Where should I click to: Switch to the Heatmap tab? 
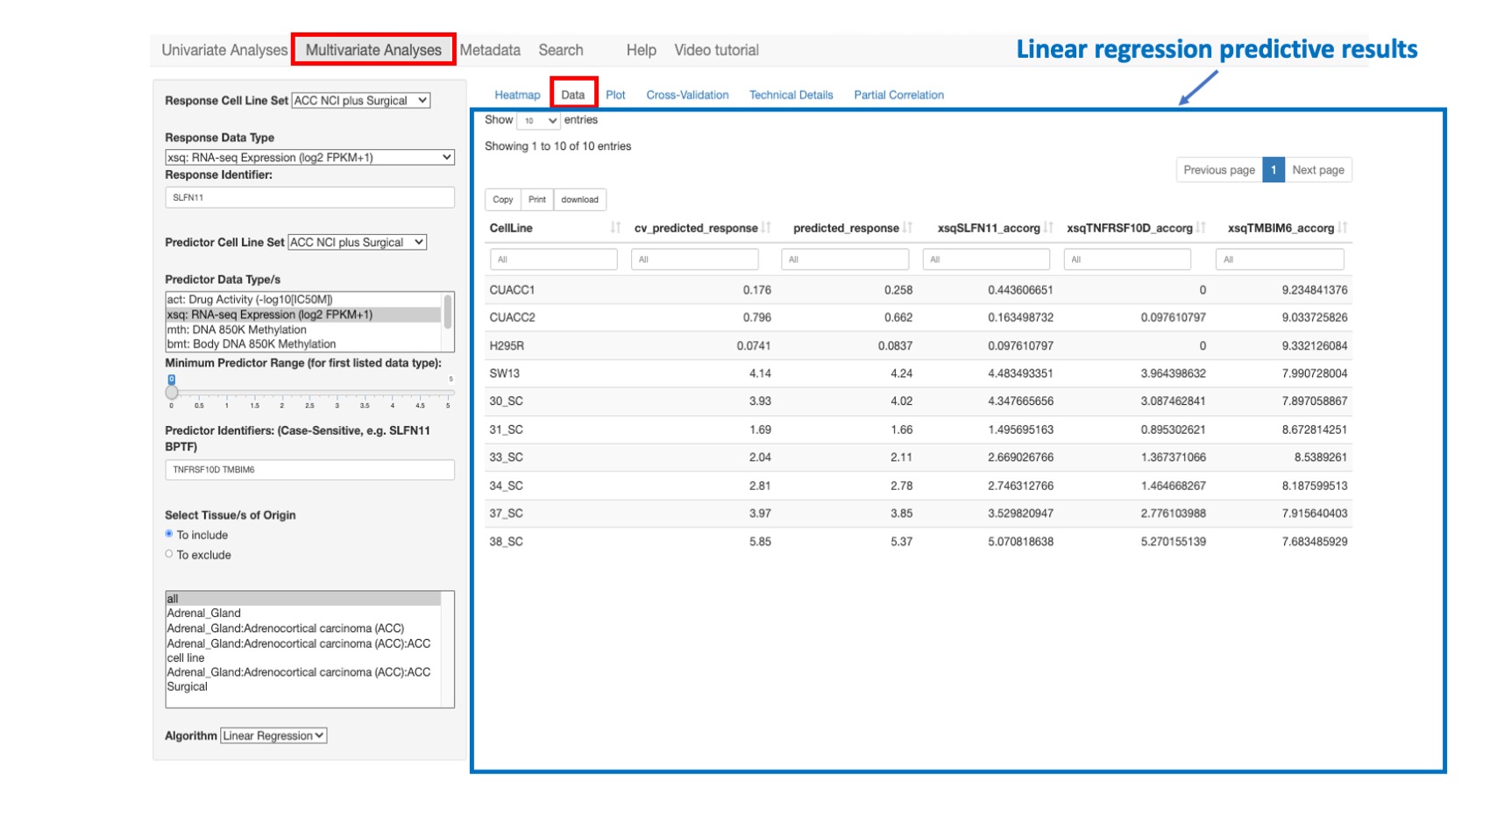click(x=517, y=95)
